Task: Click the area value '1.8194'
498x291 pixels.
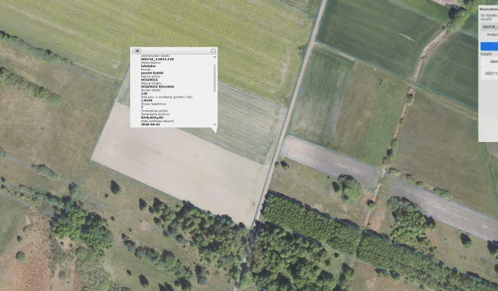Action: point(147,100)
